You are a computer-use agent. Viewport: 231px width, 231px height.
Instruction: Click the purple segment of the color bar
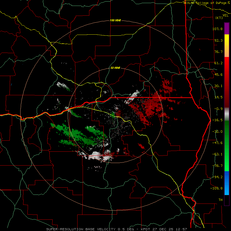[227, 28]
